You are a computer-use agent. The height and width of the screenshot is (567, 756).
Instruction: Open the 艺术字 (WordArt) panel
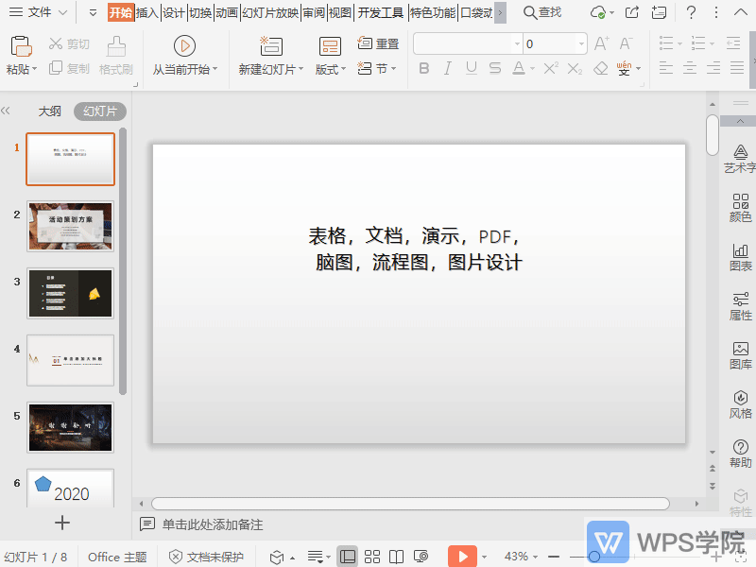pos(740,156)
